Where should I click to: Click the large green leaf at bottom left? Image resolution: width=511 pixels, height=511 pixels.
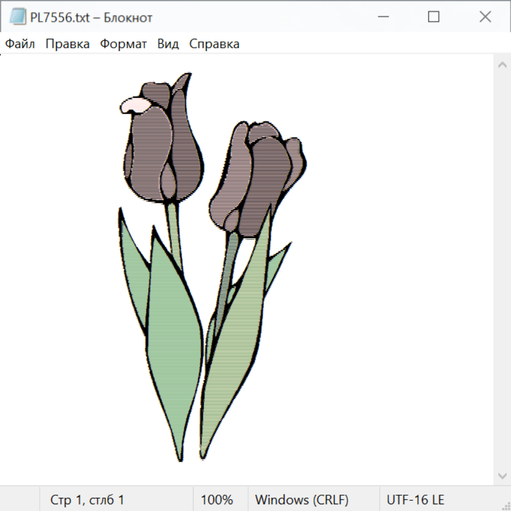pyautogui.click(x=173, y=352)
